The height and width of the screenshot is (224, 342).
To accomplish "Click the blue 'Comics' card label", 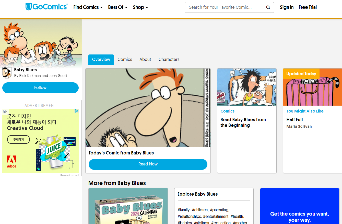I will tap(227, 111).
